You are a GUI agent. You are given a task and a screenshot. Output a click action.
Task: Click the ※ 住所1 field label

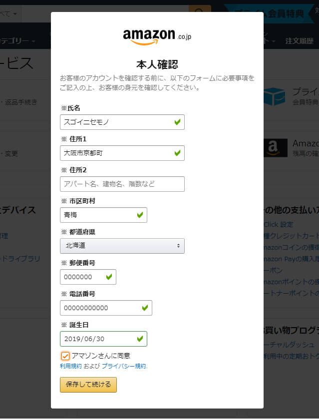click(74, 139)
